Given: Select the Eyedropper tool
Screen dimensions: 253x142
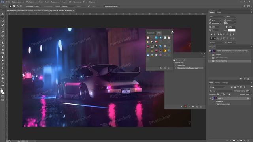Looking at the screenshot, I should pyautogui.click(x=2, y=32).
